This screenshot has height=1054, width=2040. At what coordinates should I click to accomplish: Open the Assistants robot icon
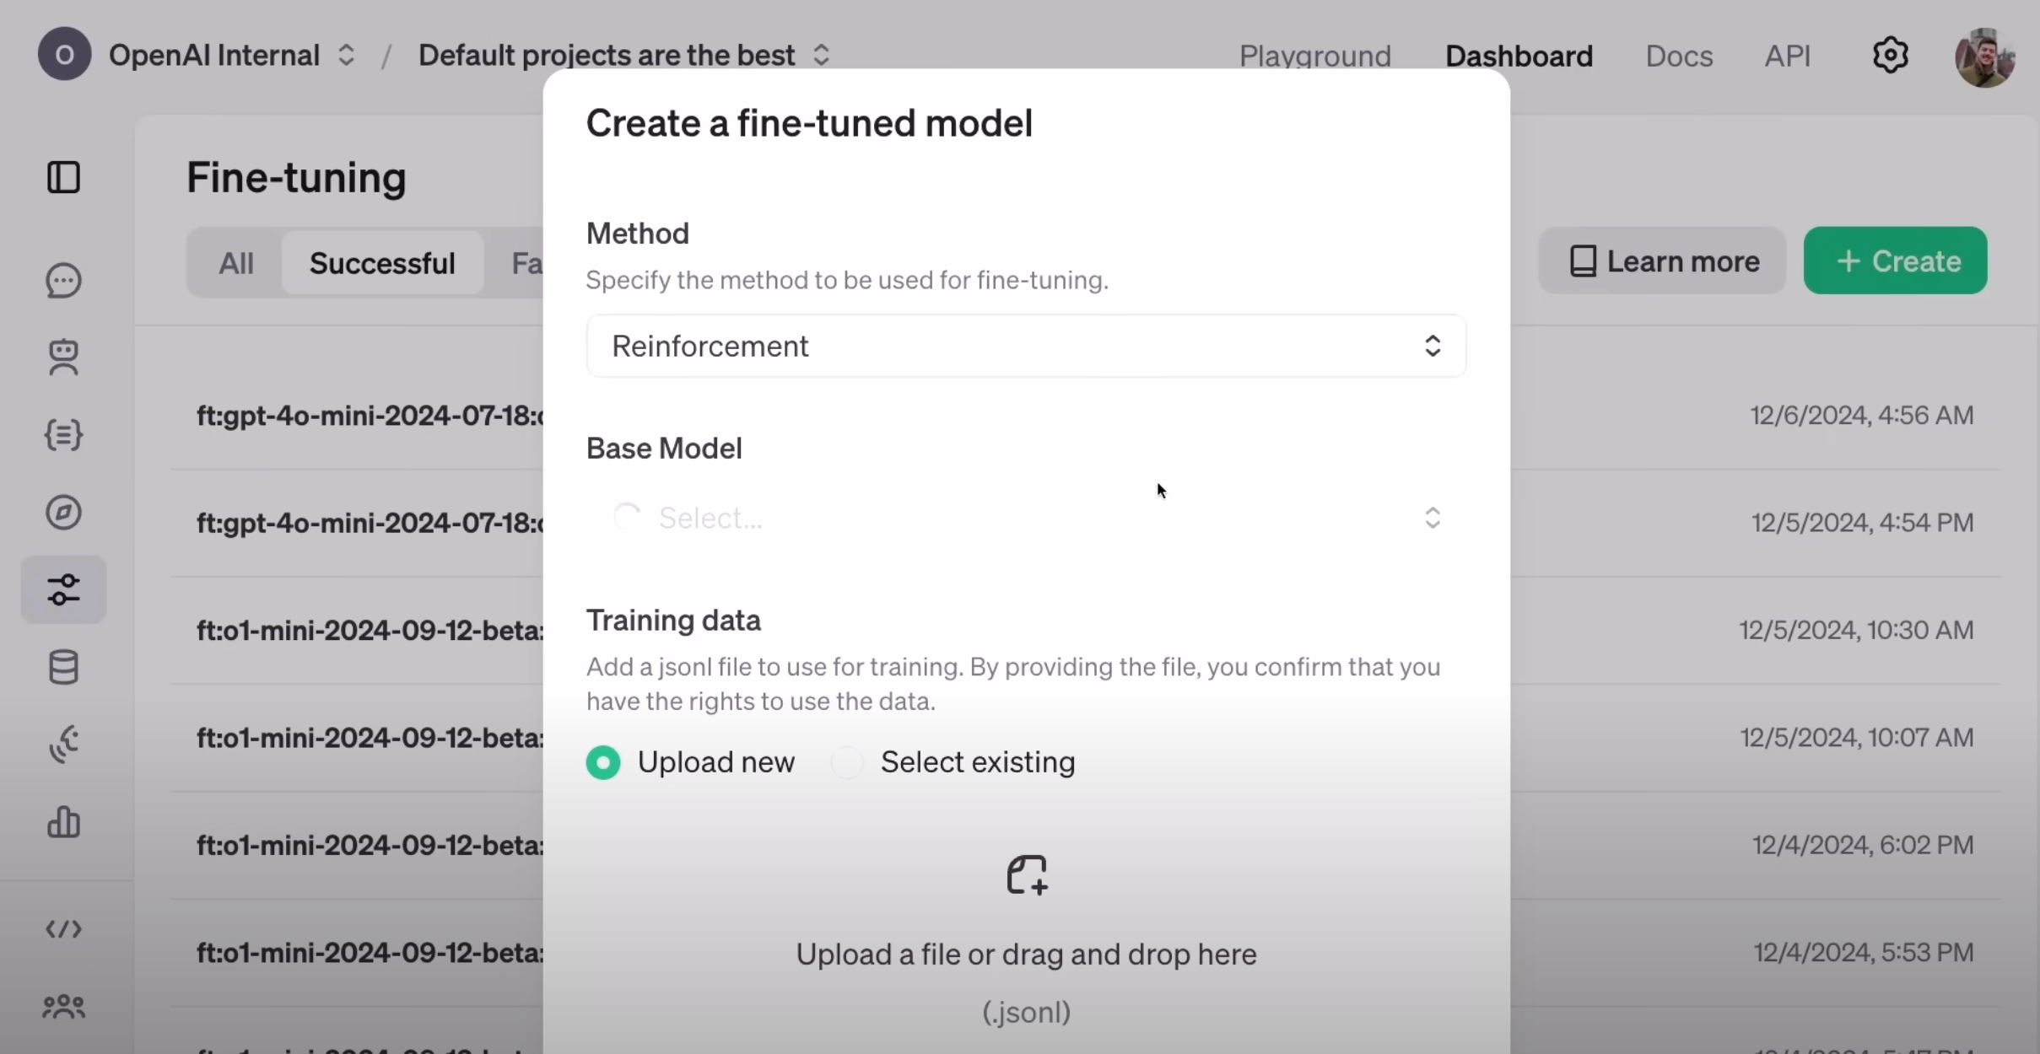coord(63,358)
